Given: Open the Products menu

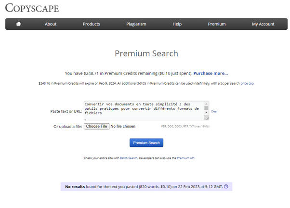Looking at the screenshot, I should [92, 24].
